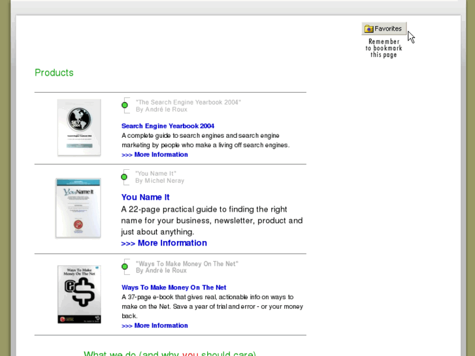Click gray caption "Ways To Make Money On The Net"

tap(187, 264)
